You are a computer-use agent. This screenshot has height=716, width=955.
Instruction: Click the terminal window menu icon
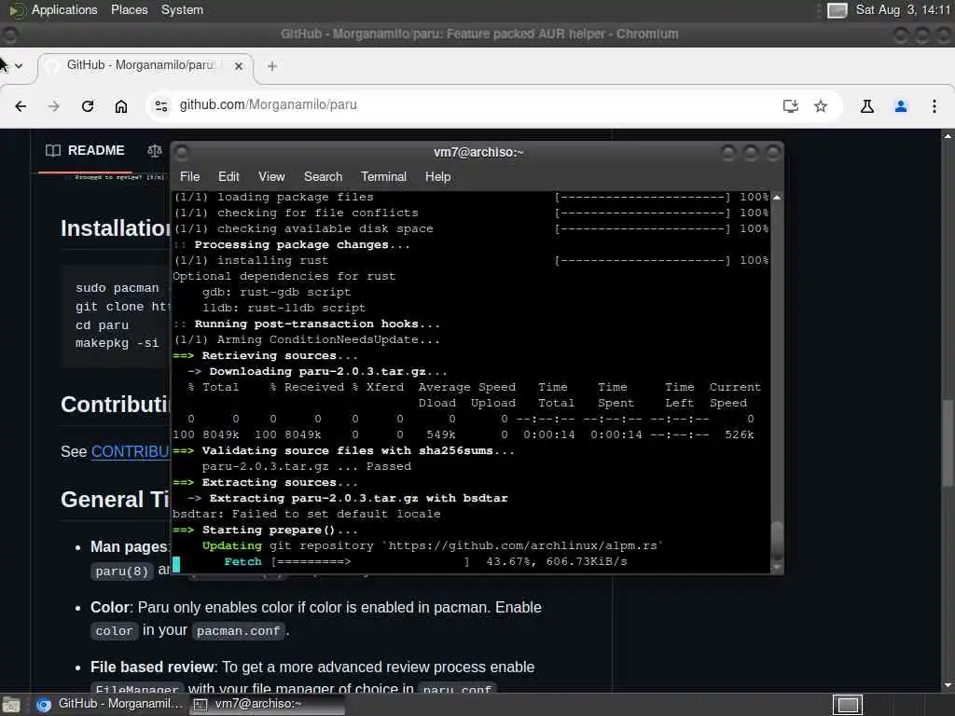182,152
